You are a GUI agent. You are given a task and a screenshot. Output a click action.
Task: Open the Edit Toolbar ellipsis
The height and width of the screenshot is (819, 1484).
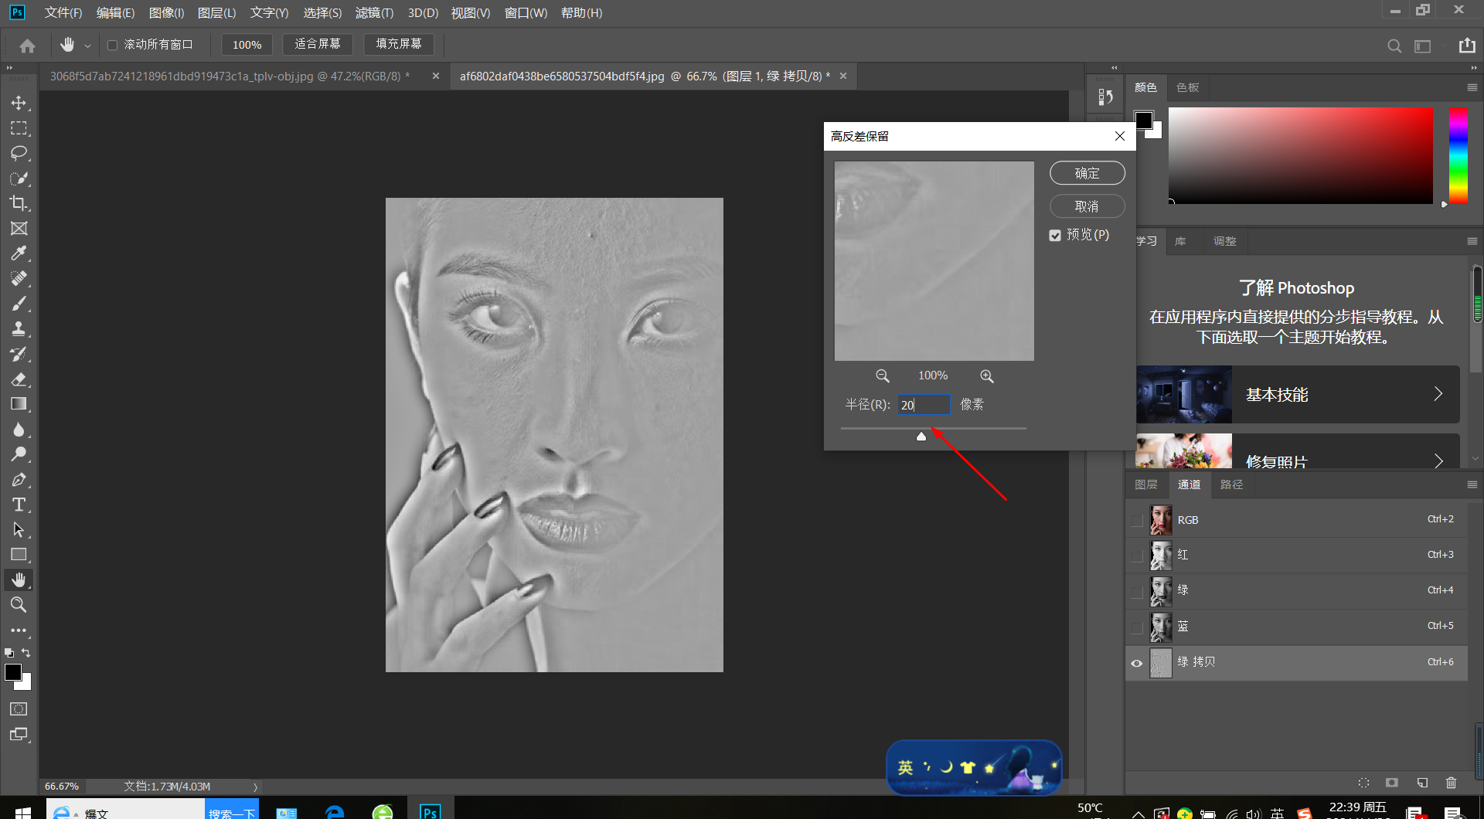coord(19,630)
